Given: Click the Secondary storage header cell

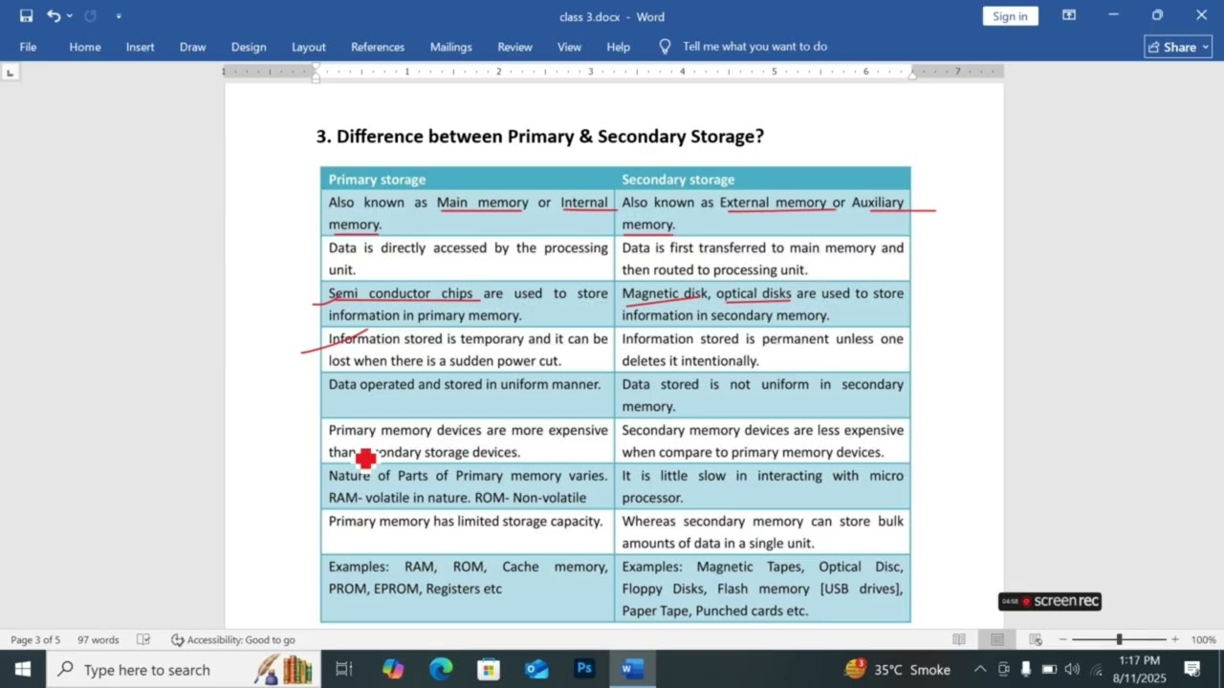Looking at the screenshot, I should coord(762,179).
